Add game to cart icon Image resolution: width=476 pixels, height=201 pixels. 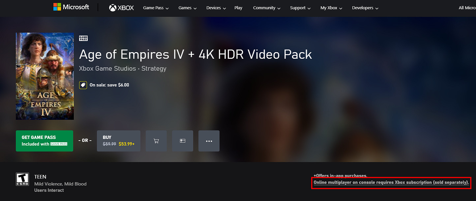156,141
